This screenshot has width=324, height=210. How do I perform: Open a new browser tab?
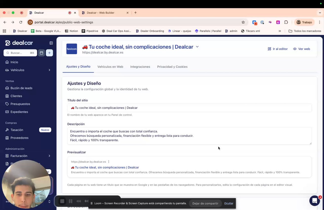[135, 13]
